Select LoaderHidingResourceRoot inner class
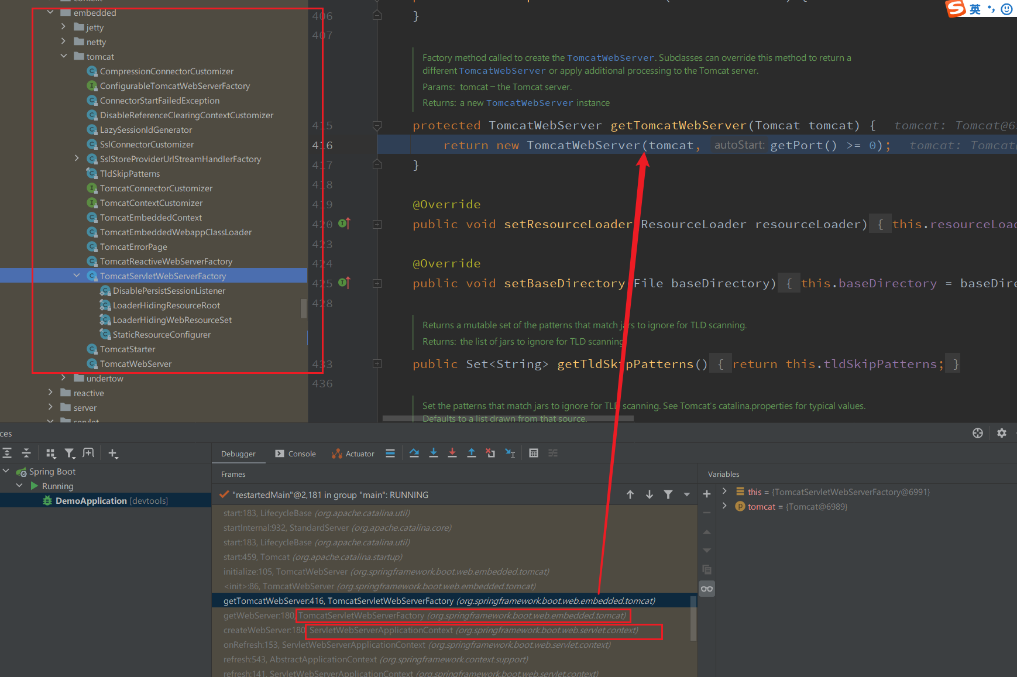1017x677 pixels. 166,305
